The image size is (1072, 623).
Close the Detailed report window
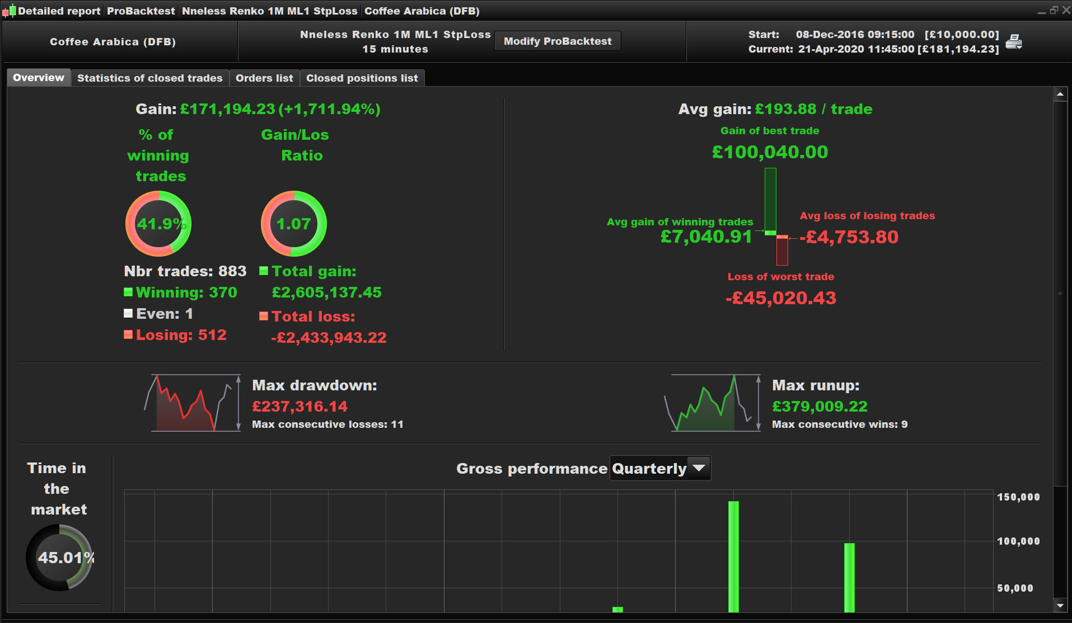click(1066, 10)
